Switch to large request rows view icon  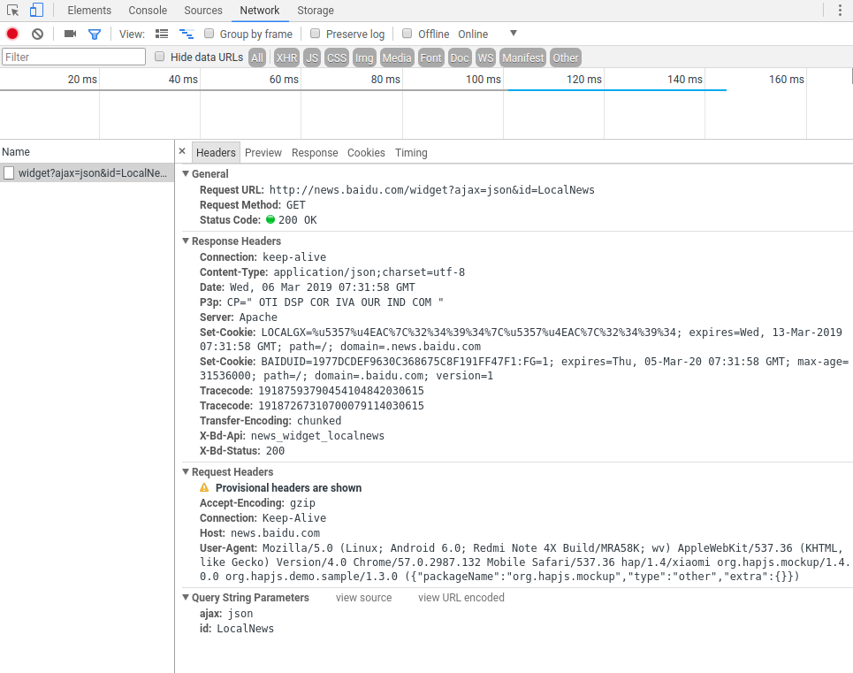tap(162, 34)
